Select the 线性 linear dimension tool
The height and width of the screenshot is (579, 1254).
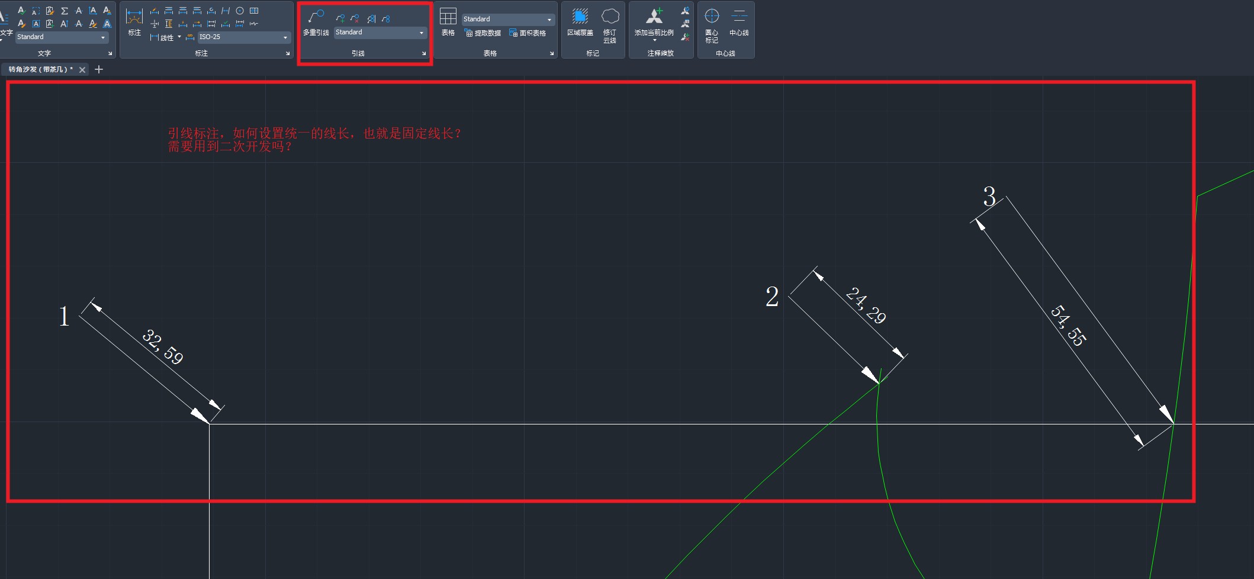162,37
